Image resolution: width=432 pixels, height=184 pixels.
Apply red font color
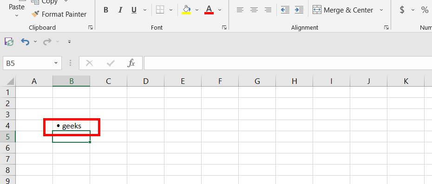coord(209,10)
